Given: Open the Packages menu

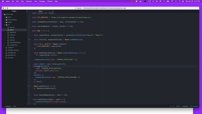Looking at the screenshot, I should 42,1.
